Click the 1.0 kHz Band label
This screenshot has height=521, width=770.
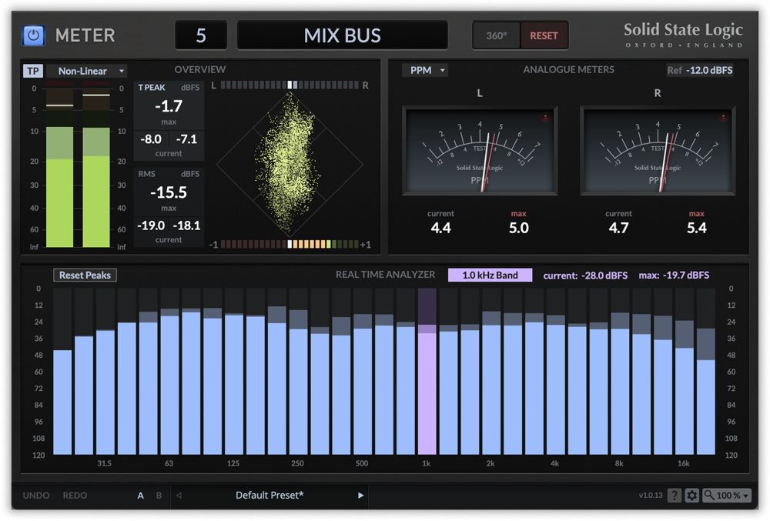pos(490,276)
